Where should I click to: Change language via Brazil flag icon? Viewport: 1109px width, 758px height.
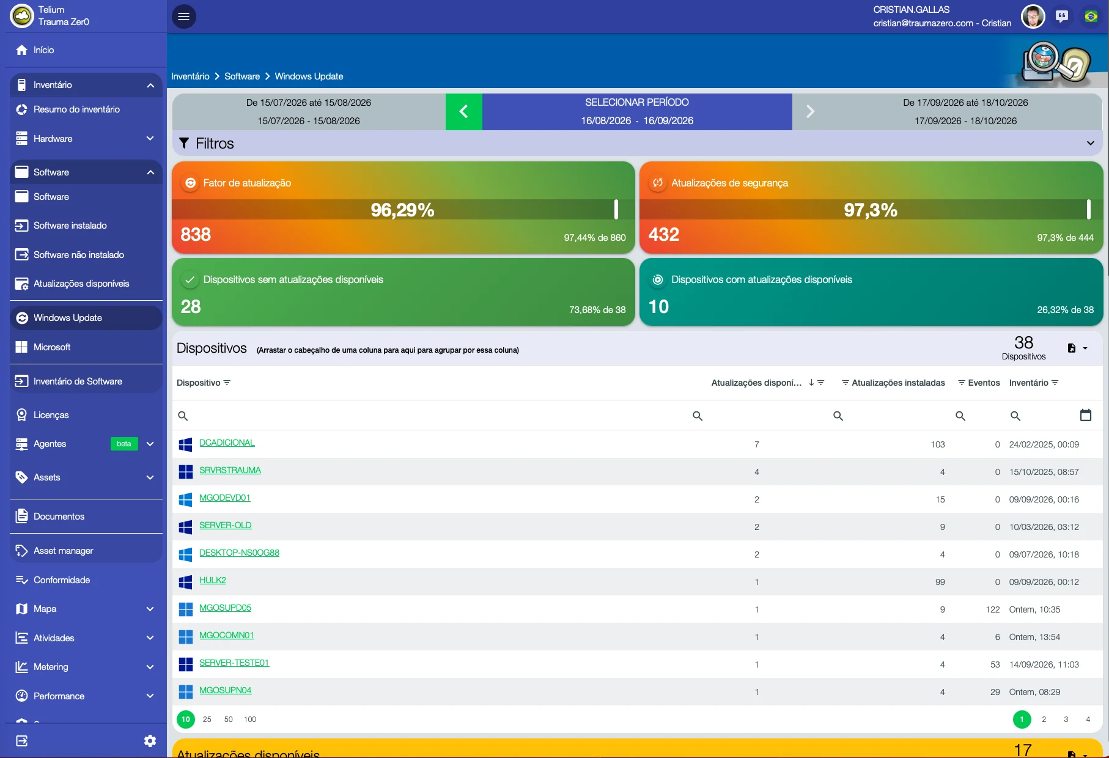[x=1091, y=17]
